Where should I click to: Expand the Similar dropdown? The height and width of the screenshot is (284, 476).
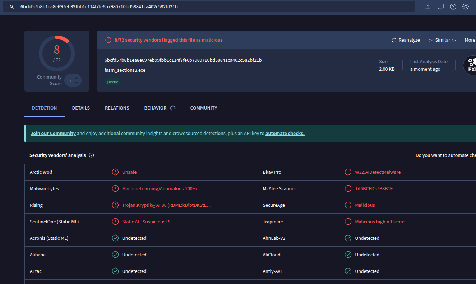[x=442, y=40]
